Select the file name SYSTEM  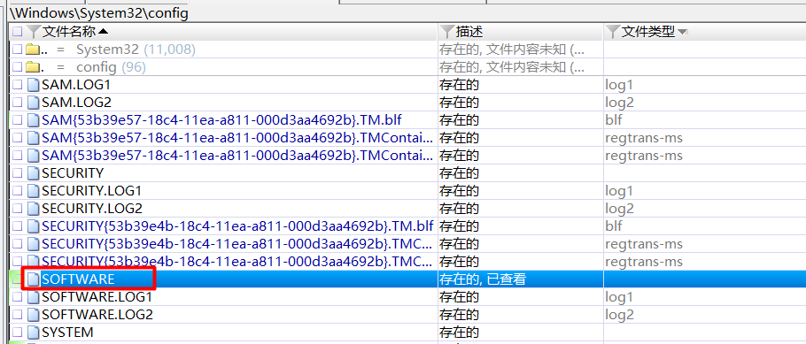(67, 333)
